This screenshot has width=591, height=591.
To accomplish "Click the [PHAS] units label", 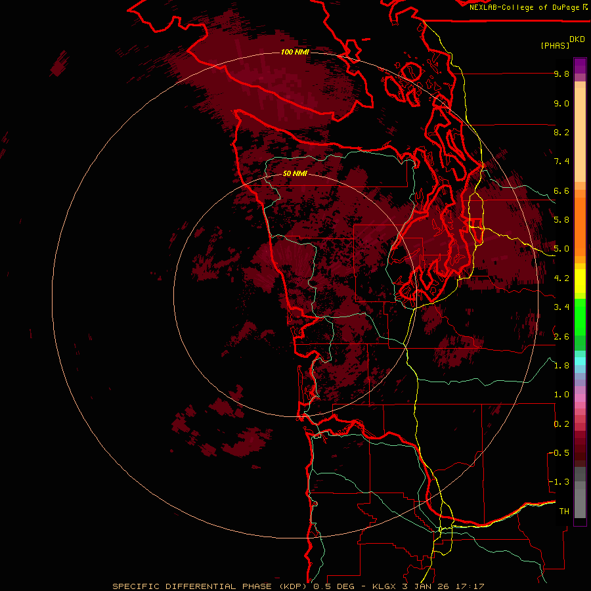I will pos(555,45).
